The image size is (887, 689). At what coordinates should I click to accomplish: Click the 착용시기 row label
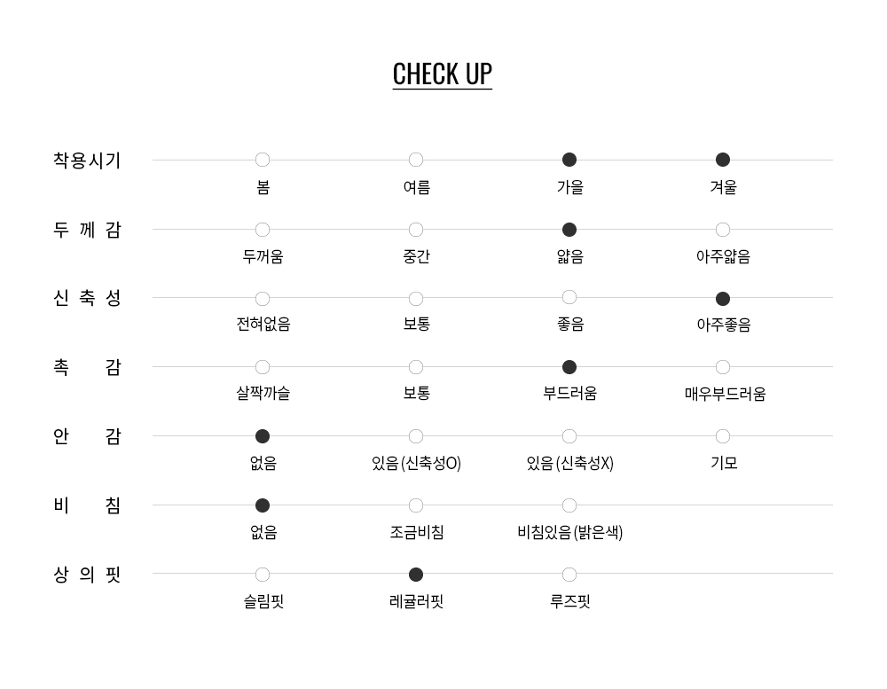point(87,161)
